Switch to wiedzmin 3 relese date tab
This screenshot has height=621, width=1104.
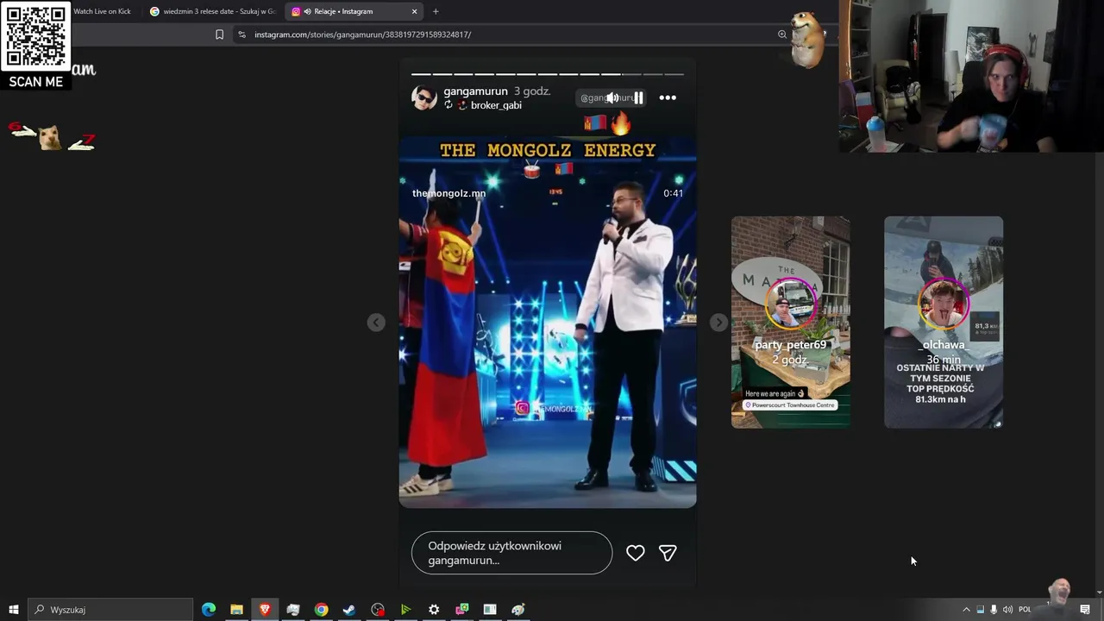coord(212,11)
